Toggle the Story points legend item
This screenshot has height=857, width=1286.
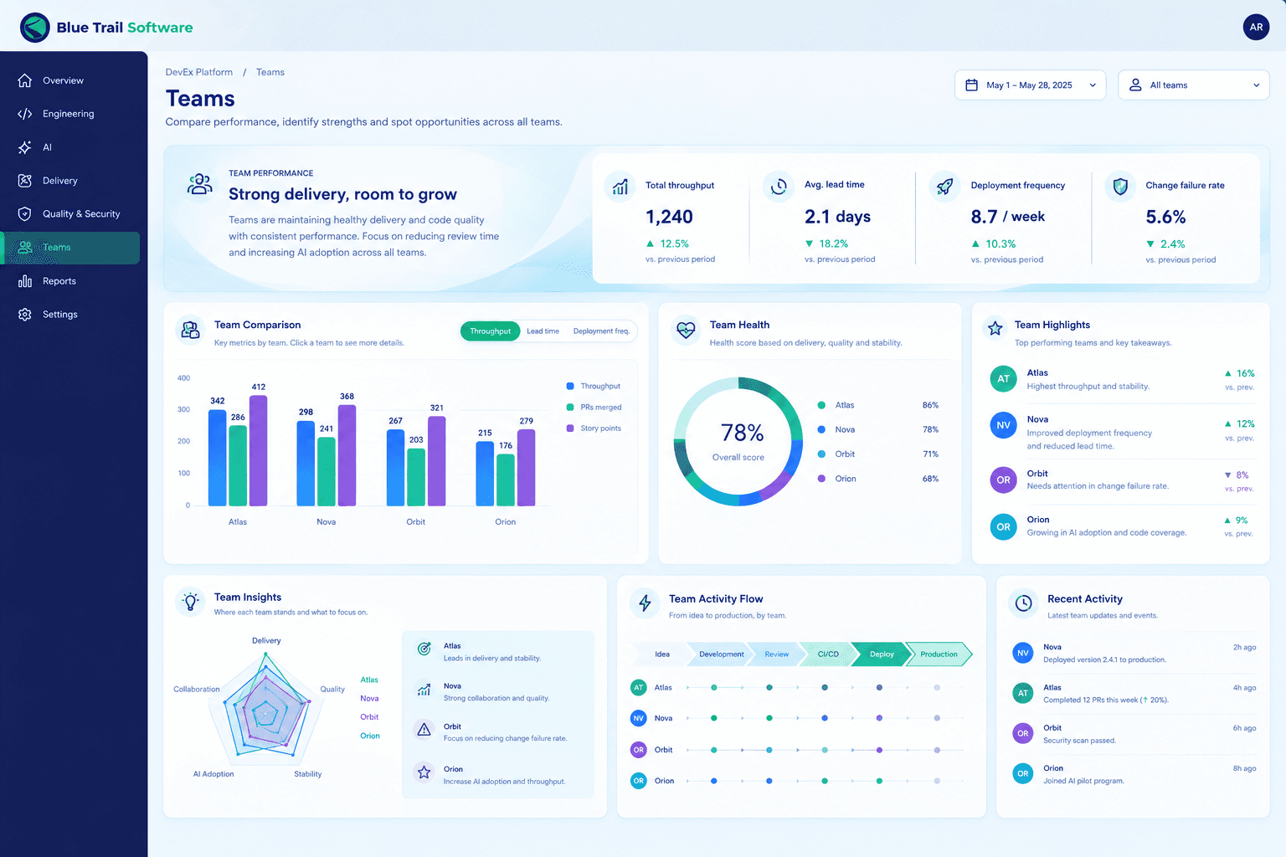tap(594, 428)
